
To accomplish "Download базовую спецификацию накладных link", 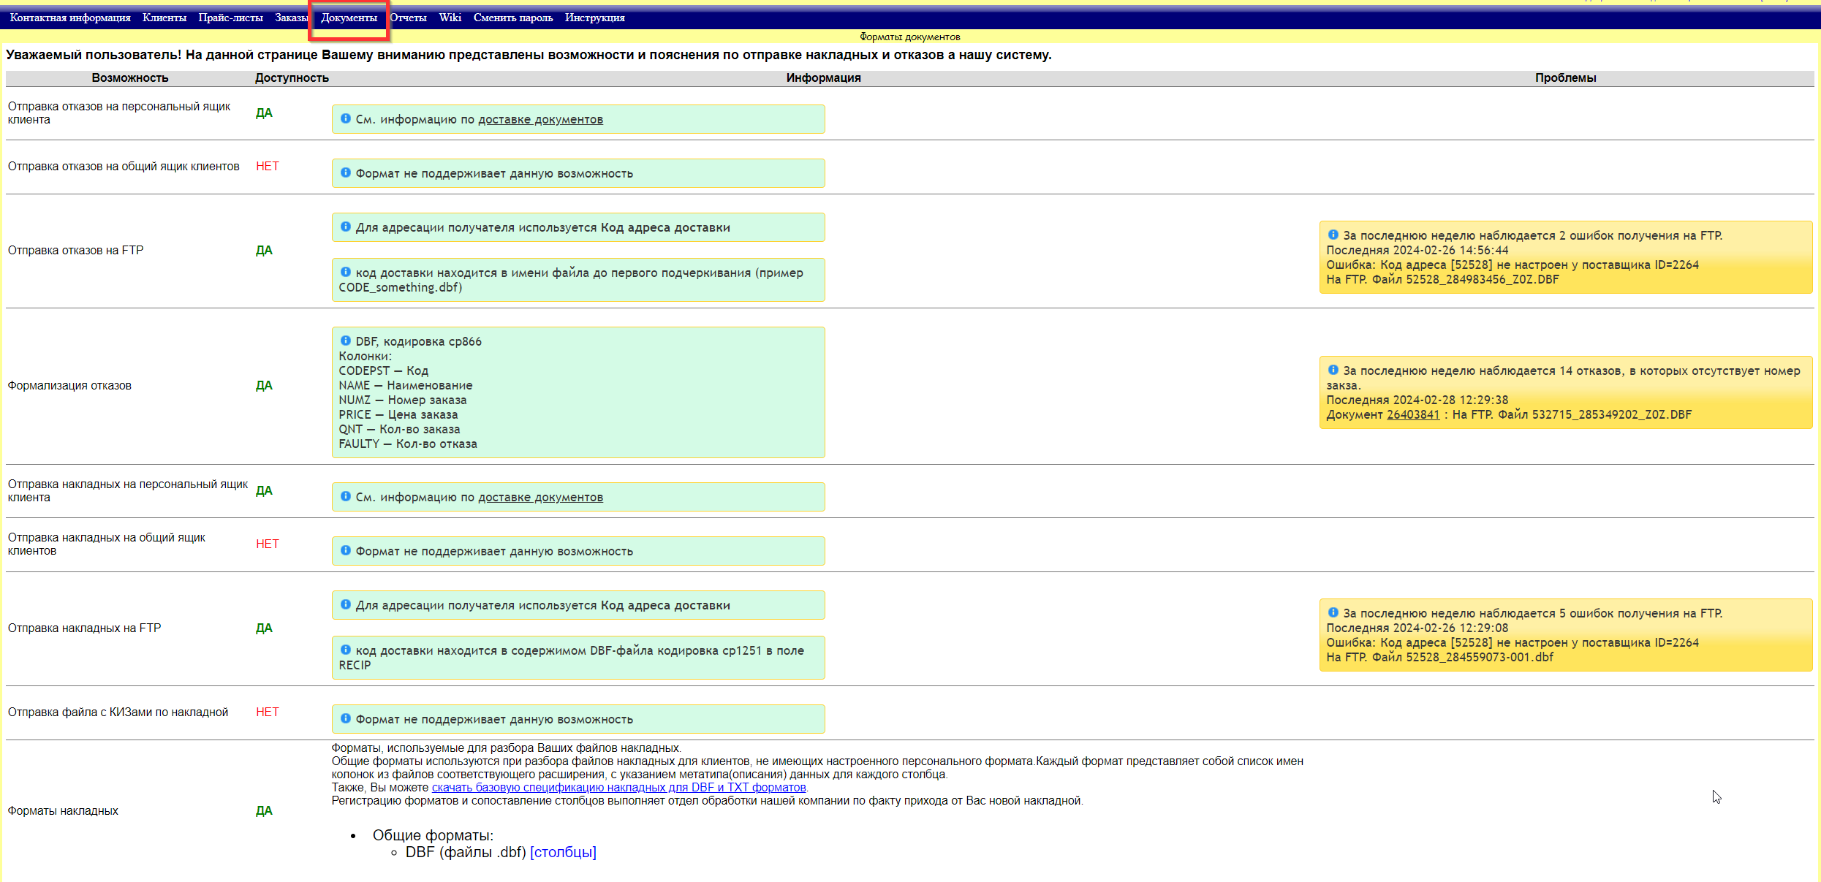I will click(618, 787).
